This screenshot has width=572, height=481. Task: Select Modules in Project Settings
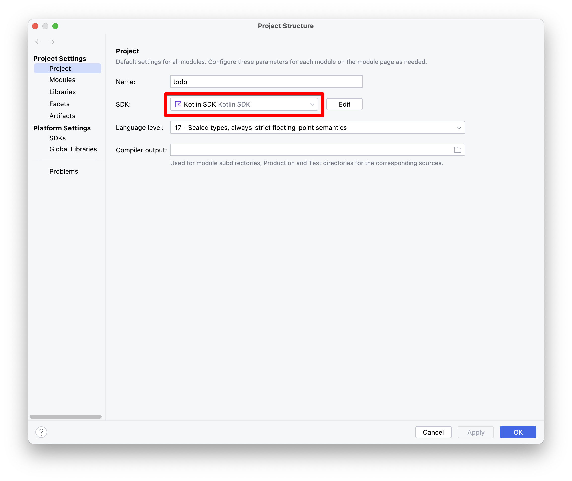pyautogui.click(x=62, y=79)
